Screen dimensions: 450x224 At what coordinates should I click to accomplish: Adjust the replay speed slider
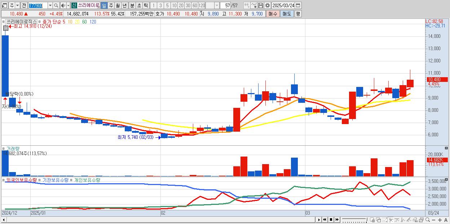coord(355,220)
